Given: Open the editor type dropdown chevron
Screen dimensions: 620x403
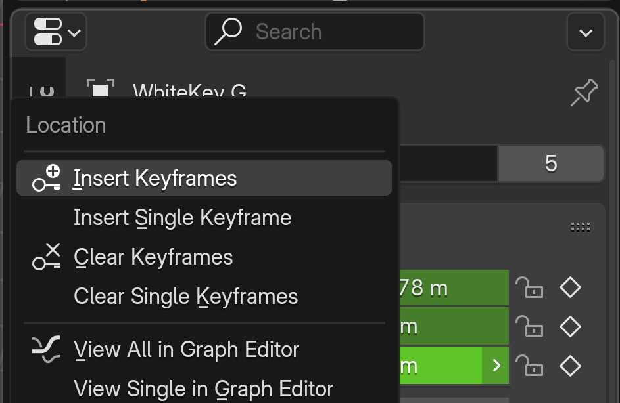Looking at the screenshot, I should point(74,32).
